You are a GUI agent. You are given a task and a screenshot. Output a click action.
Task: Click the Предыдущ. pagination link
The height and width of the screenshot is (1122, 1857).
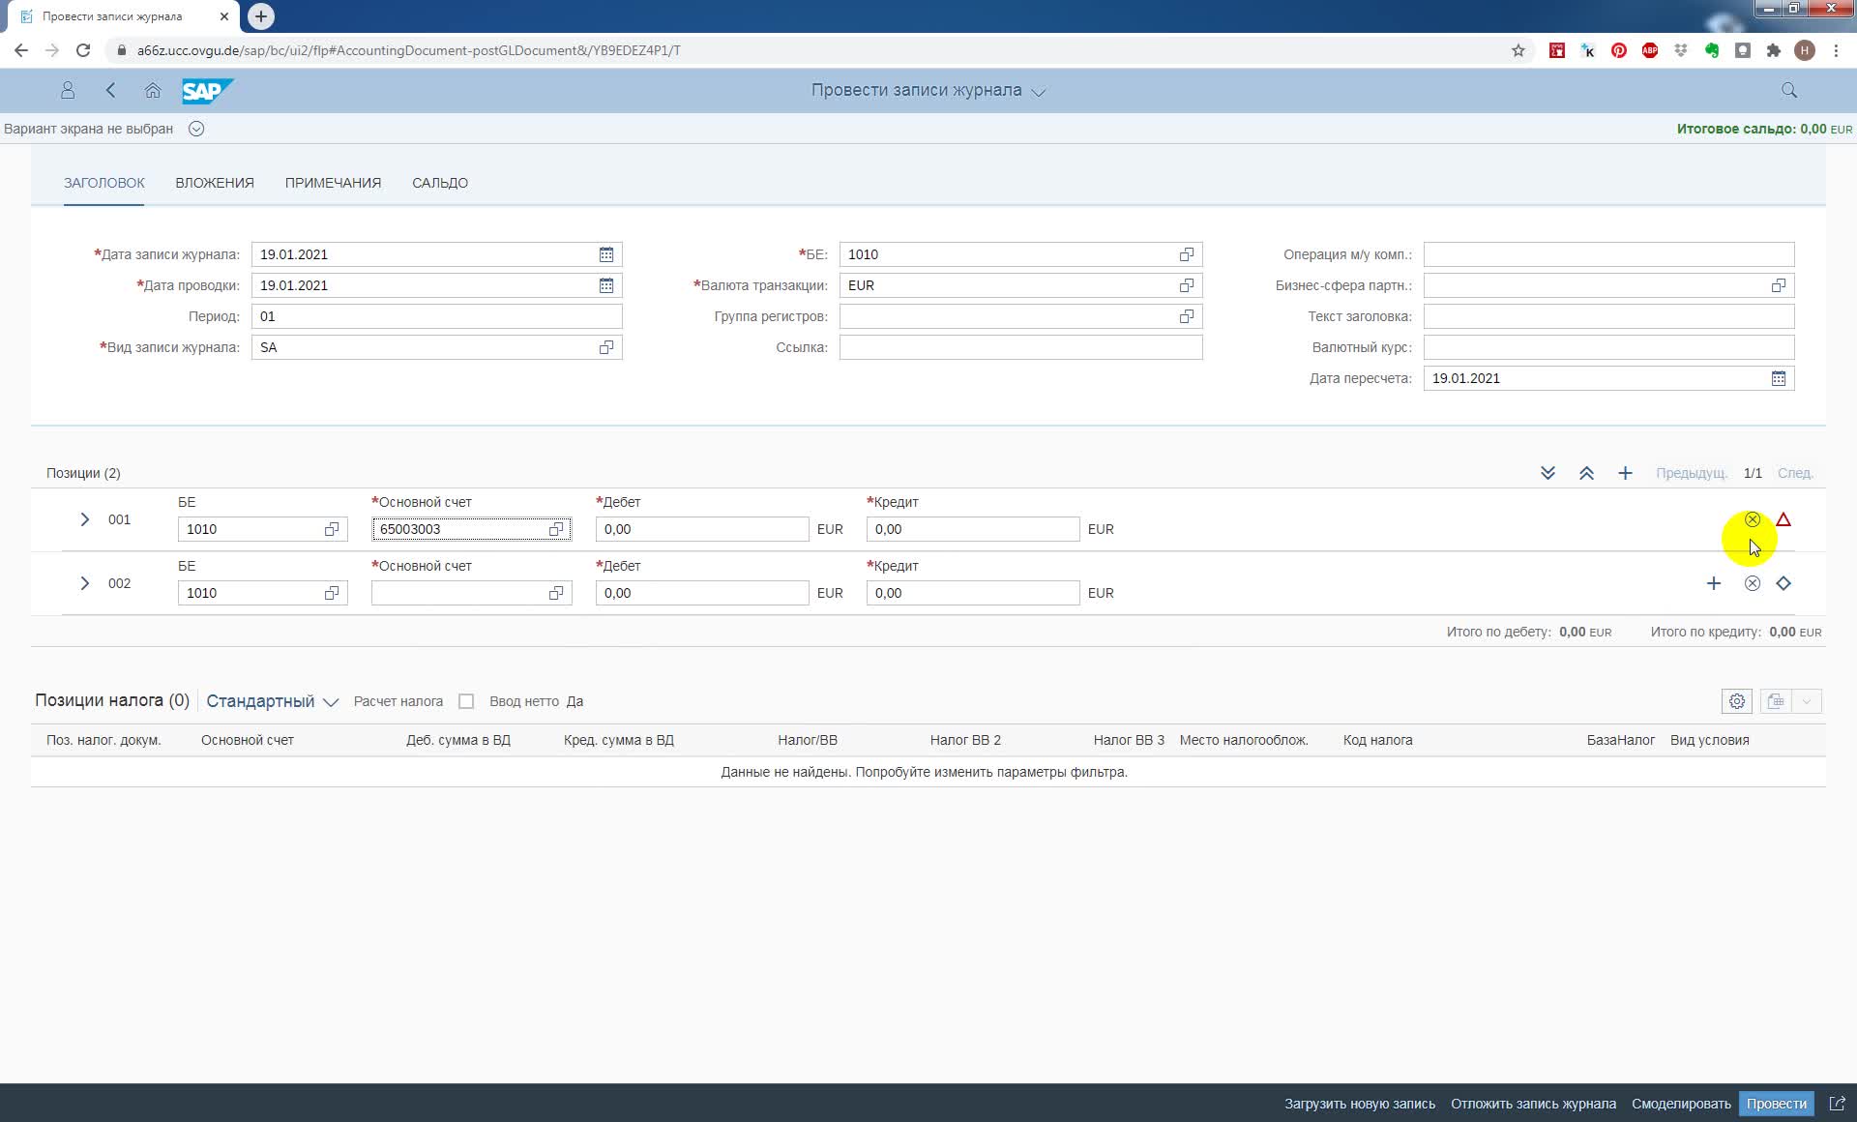[x=1692, y=473]
